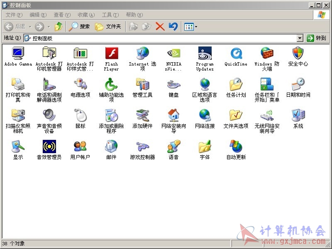This screenshot has height=249, width=332.
Task: Toggle the 文件夹 folders pane button
Action: (x=108, y=27)
